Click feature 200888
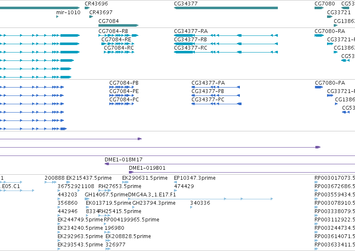Viewport: 355px width, 251px height. pyautogui.click(x=55, y=178)
